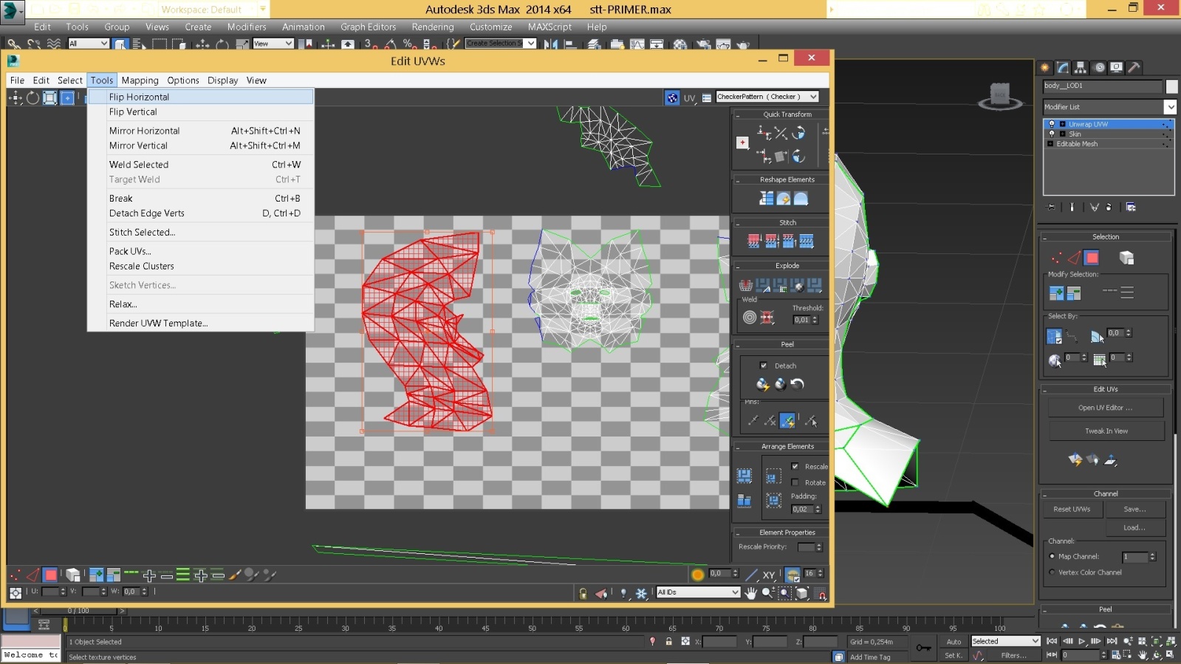
Task: Select the Scale Selected Subobject tool
Action: [49, 97]
